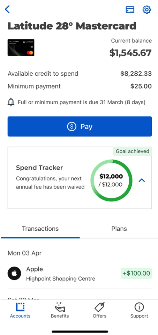This screenshot has height=335, width=158.
Task: Tap the Apple merchant logo
Action: [x=14, y=273]
